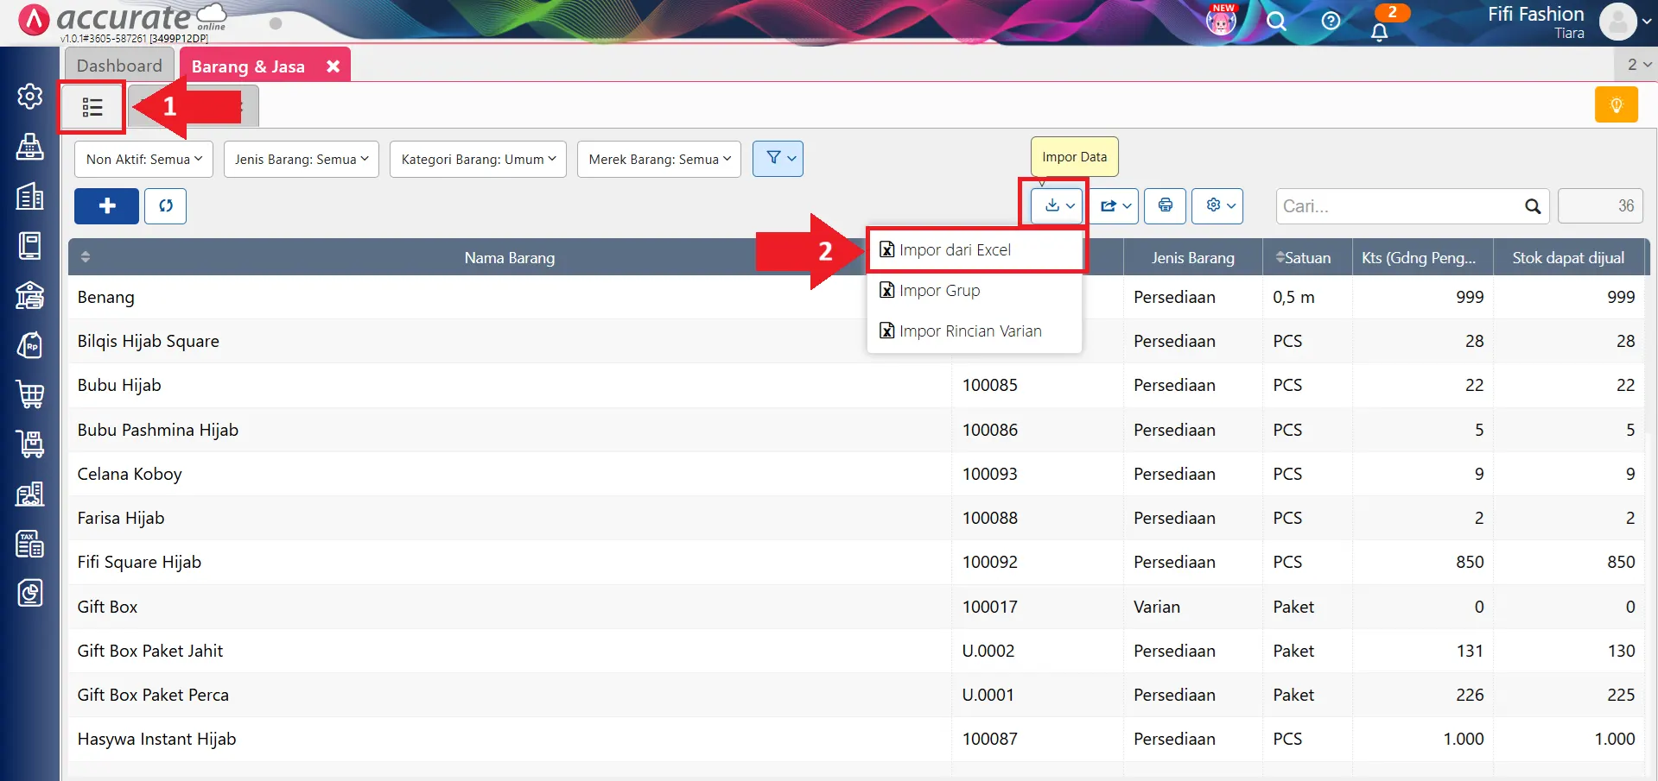Click the blue plus add item button
Image resolution: width=1658 pixels, height=781 pixels.
pos(106,206)
